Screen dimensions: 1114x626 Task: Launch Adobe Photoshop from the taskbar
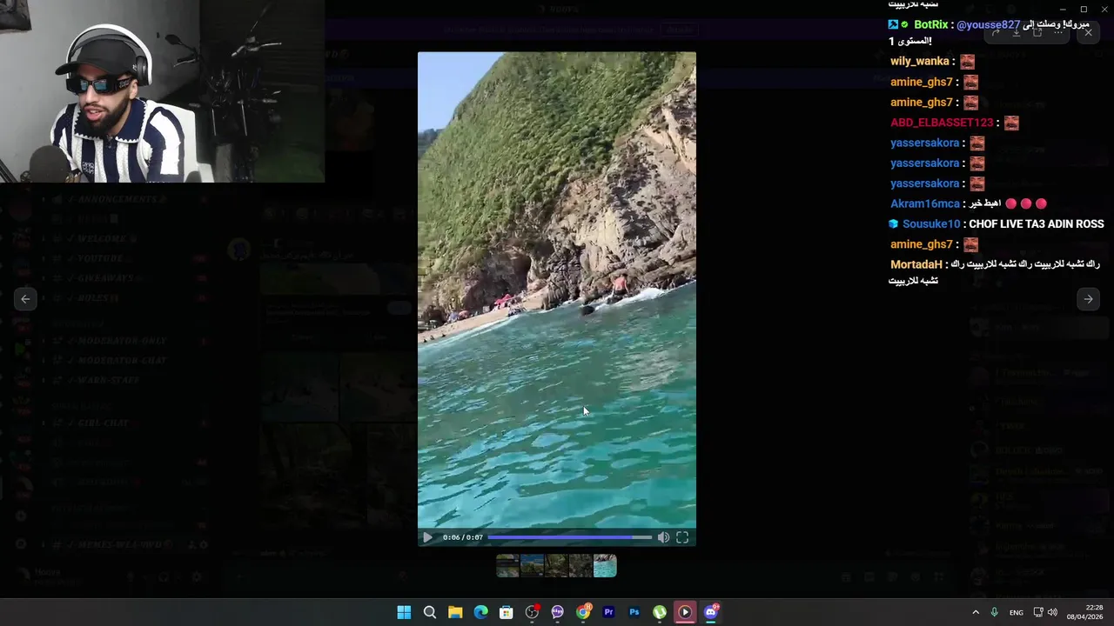pos(634,612)
